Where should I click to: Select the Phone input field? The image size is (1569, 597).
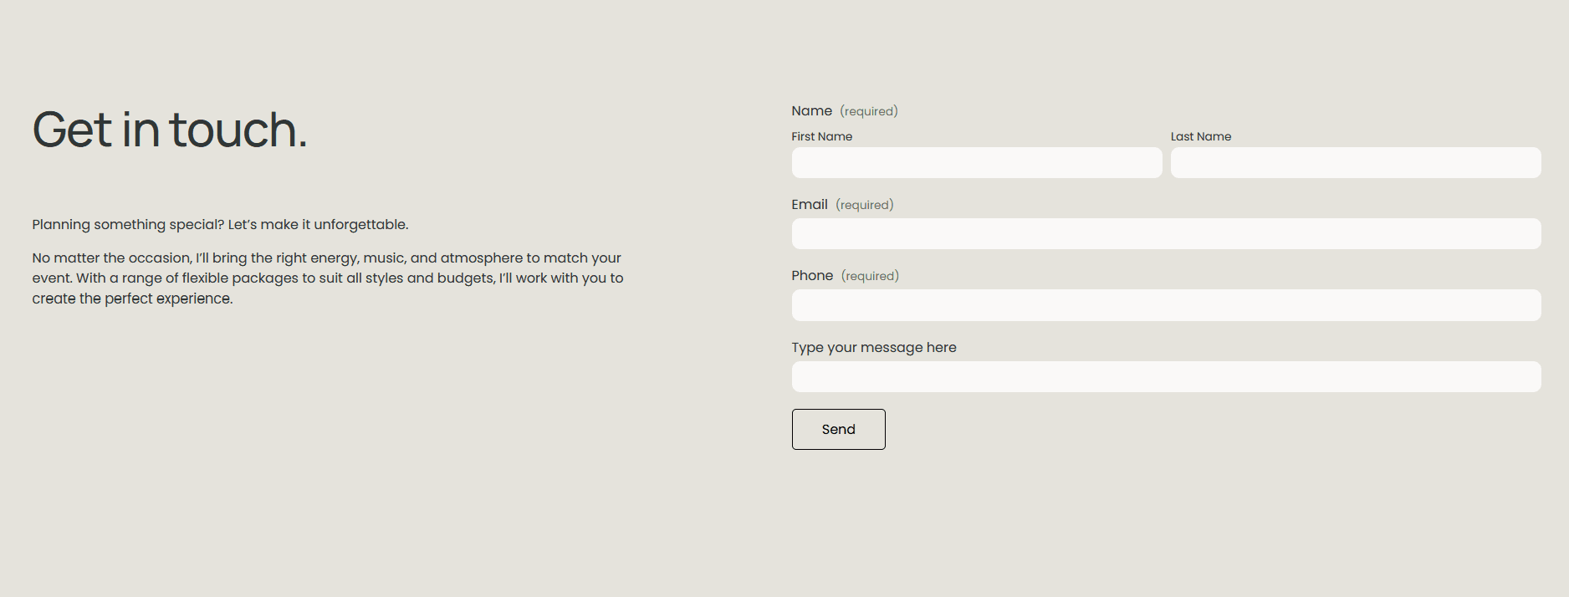pyautogui.click(x=1166, y=305)
